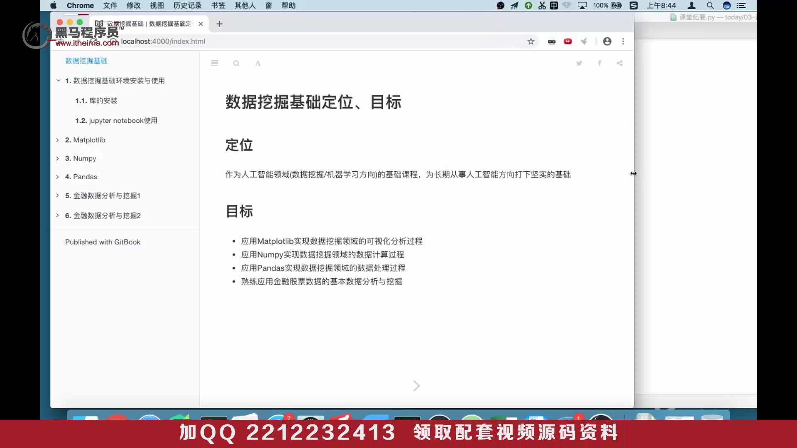Click the bird extension icon in toolbar
Screen dimensions: 797x448
[x=584, y=41]
